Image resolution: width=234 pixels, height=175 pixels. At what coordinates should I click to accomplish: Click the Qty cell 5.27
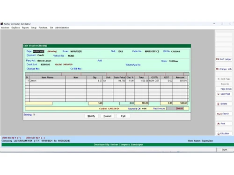[x=95, y=81]
